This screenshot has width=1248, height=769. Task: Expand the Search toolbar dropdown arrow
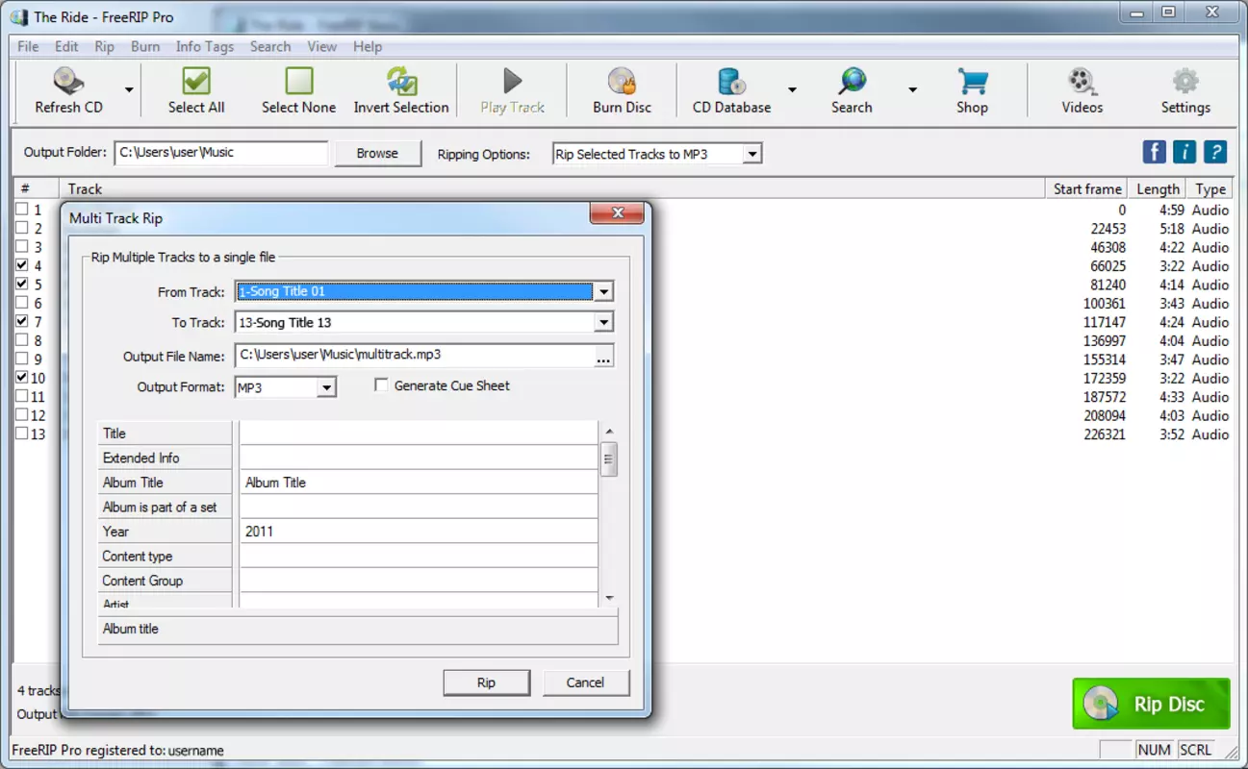(x=912, y=89)
